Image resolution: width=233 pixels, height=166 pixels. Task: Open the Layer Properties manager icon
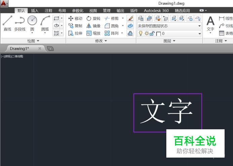coord(140,19)
